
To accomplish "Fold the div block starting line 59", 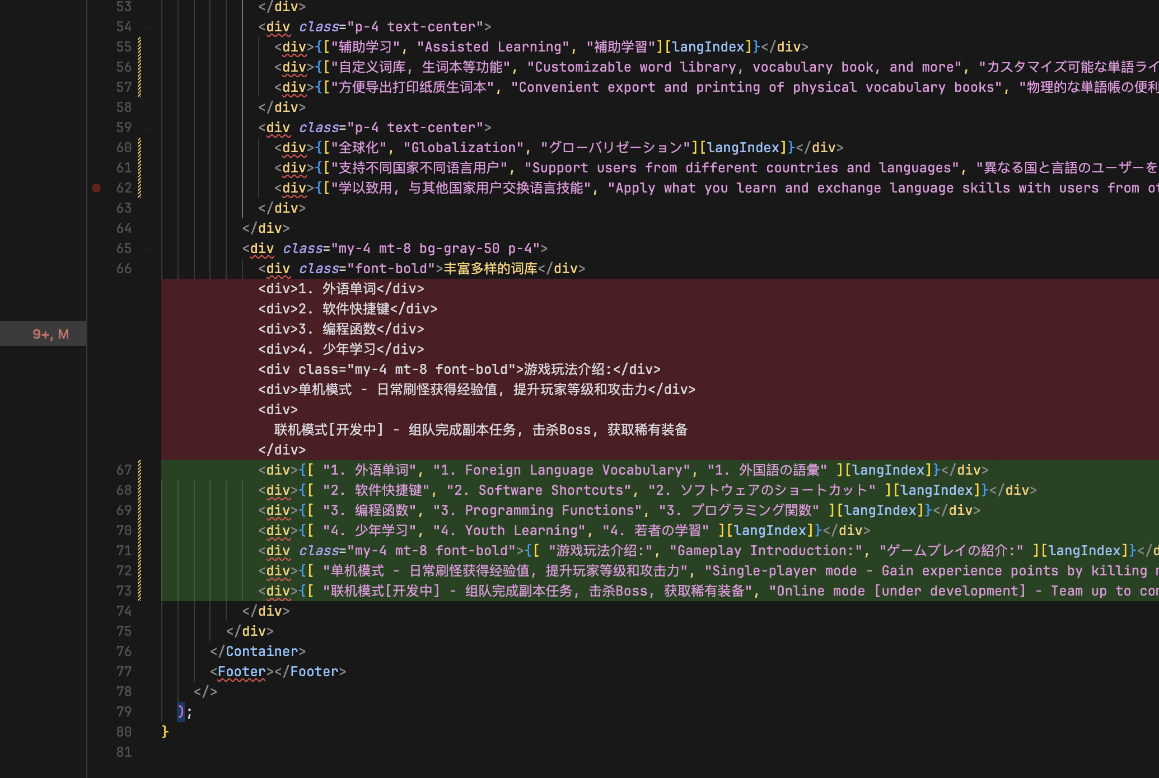I will (x=149, y=128).
